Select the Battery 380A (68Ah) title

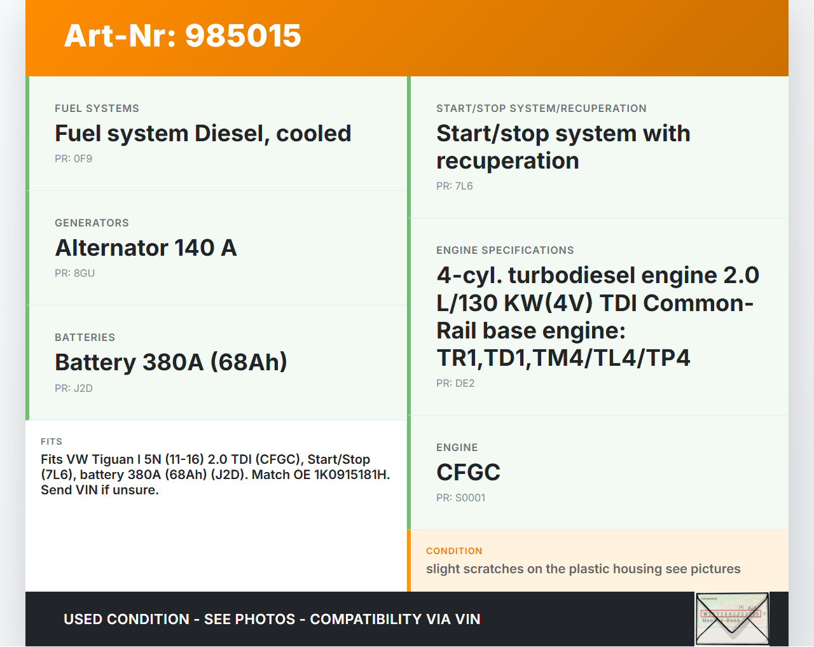click(x=170, y=363)
